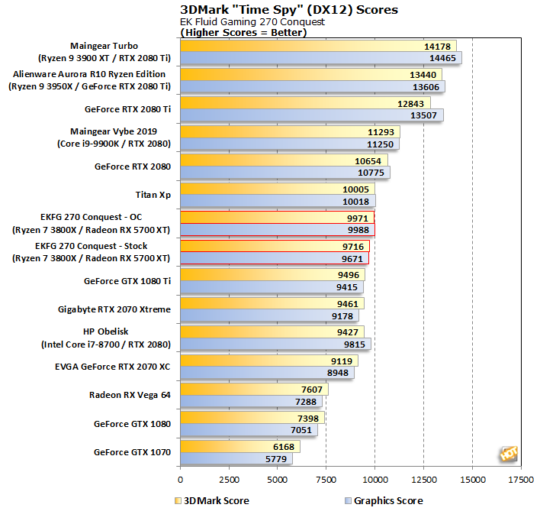Click the Maingear Turbo 14178 score bar
Viewport: 540px width, 511px height.
click(317, 47)
